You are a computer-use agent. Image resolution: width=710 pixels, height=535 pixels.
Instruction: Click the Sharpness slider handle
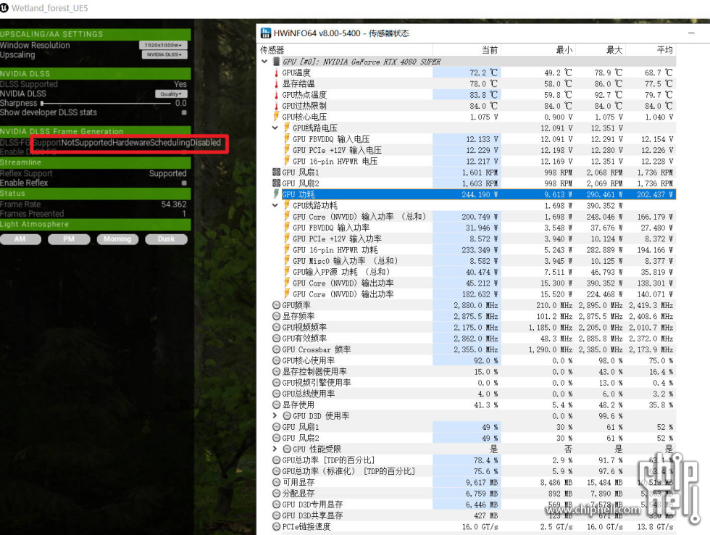(42, 103)
